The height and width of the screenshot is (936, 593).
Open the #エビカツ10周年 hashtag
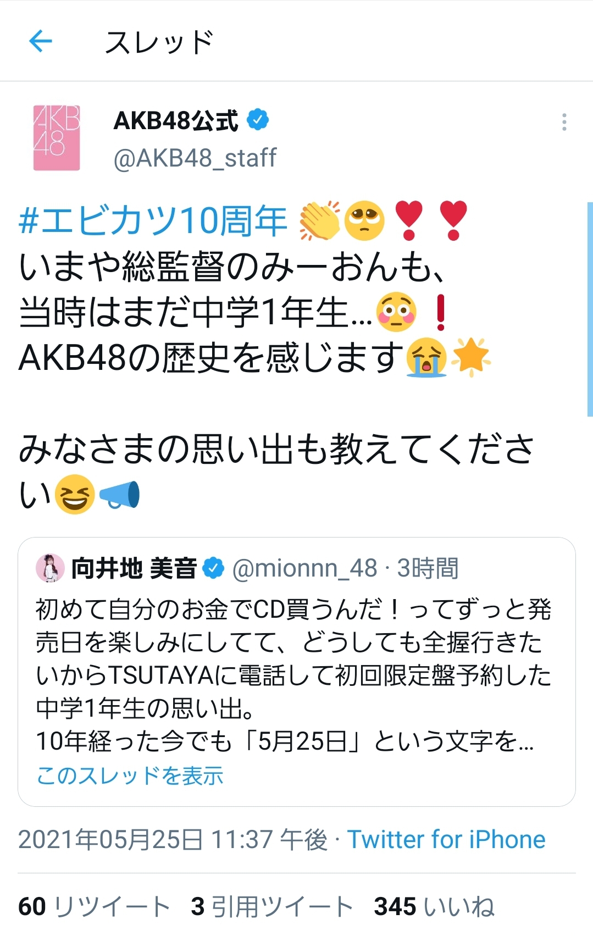(x=153, y=220)
